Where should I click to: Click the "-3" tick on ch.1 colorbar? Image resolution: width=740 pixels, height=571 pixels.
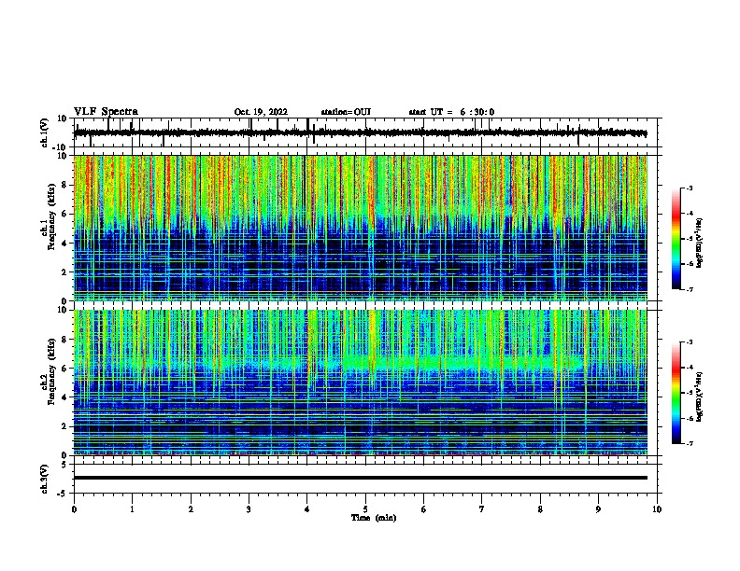pos(689,188)
